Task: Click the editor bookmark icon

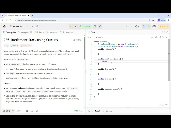Action: point(156,37)
